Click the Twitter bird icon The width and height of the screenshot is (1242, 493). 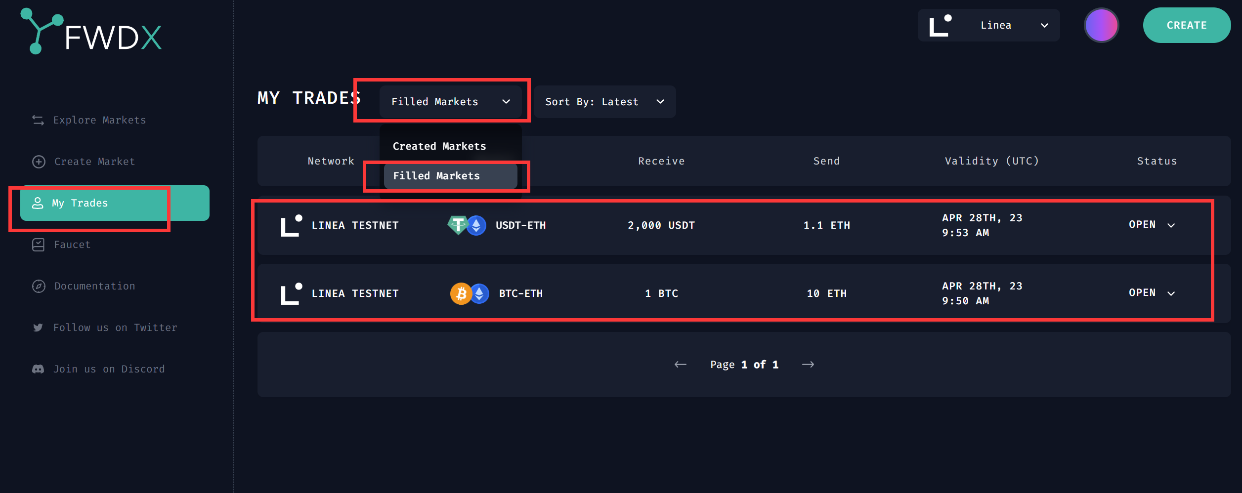coord(38,328)
